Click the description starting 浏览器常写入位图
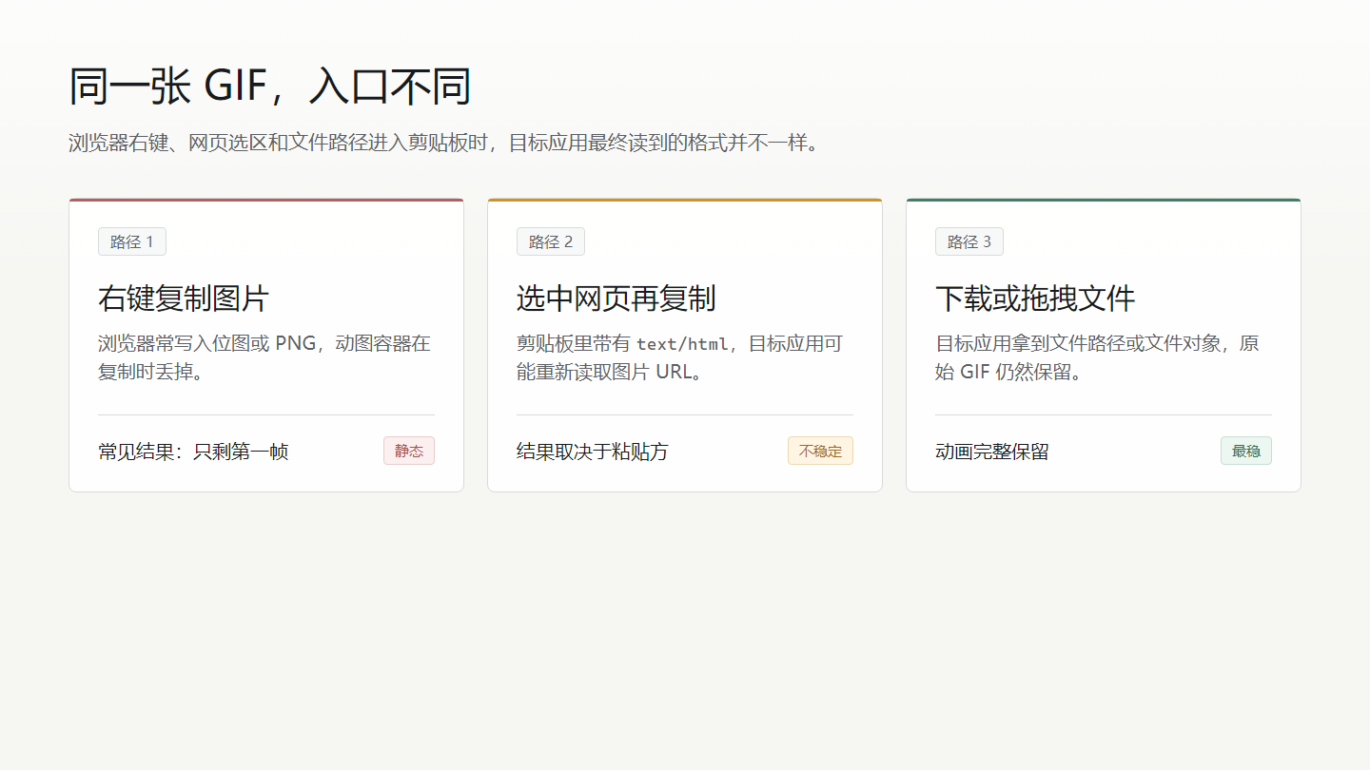Screen dimensions: 1370x770 coord(265,357)
